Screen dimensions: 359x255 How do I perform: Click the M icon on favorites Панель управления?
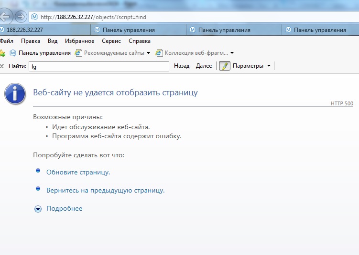13,53
